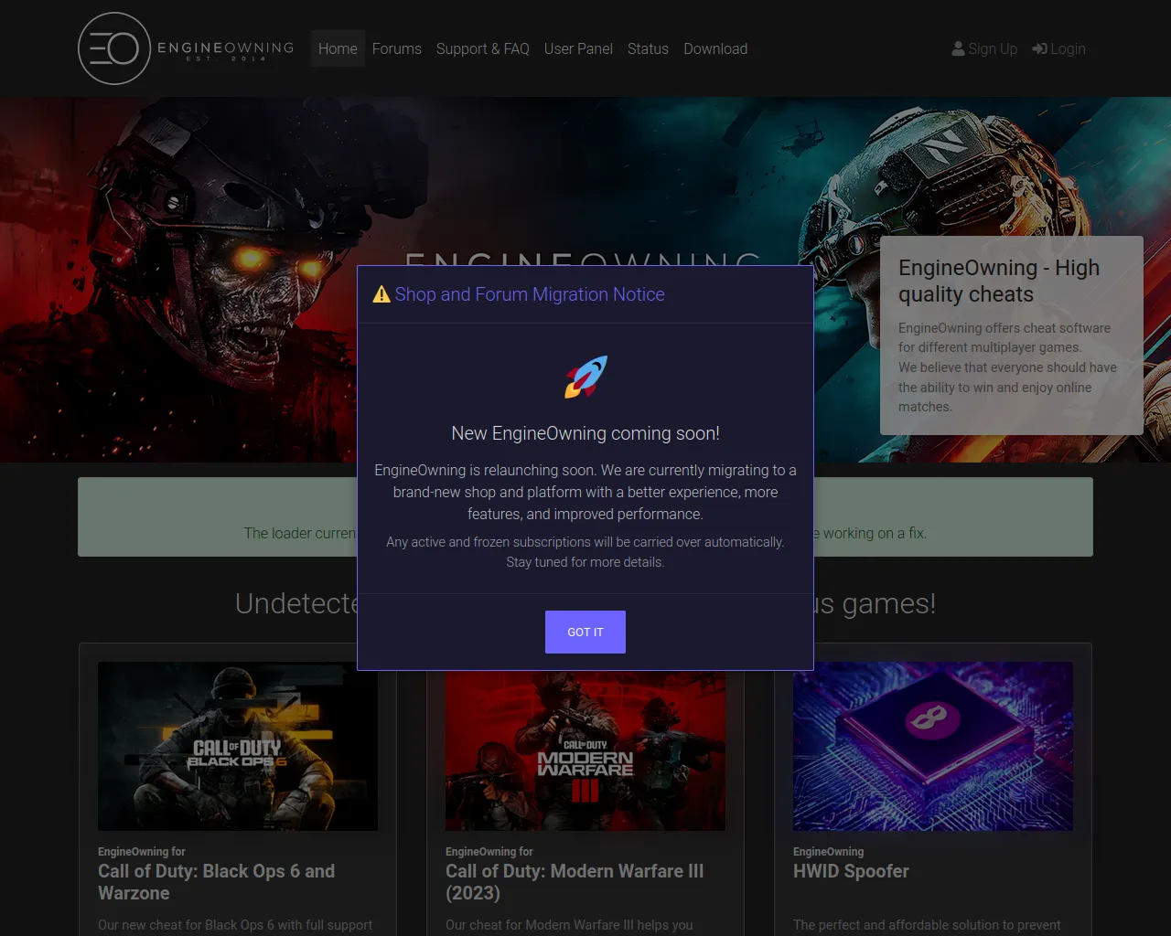This screenshot has width=1171, height=936.
Task: Click the ENGINEOWNING wordmark in the header
Action: (226, 48)
